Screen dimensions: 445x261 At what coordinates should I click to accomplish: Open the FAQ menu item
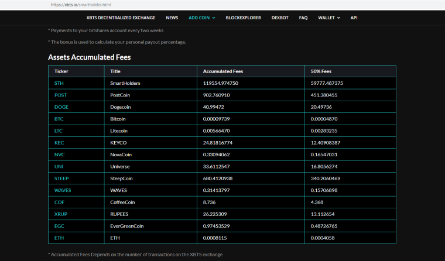303,18
